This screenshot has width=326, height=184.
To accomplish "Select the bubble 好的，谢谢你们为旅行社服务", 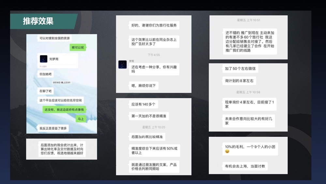I will (154, 25).
